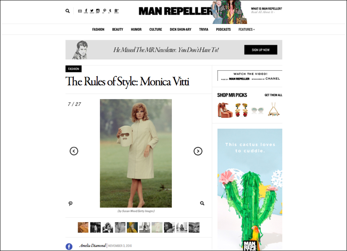Click the Fashion category tag
Image resolution: width=347 pixels, height=251 pixels.
[73, 69]
